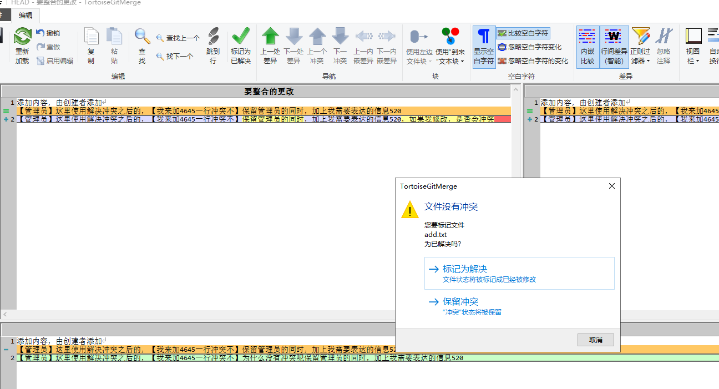The width and height of the screenshot is (719, 389).
Task: Click the Paste (粘贴) icon
Action: (x=114, y=37)
